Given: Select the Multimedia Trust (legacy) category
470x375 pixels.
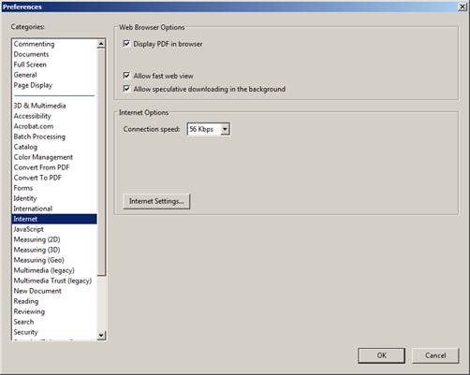Looking at the screenshot, I should click(x=52, y=281).
